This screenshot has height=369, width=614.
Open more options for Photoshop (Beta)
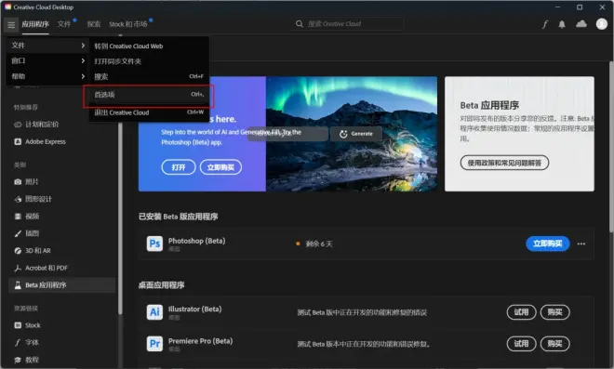[581, 244]
